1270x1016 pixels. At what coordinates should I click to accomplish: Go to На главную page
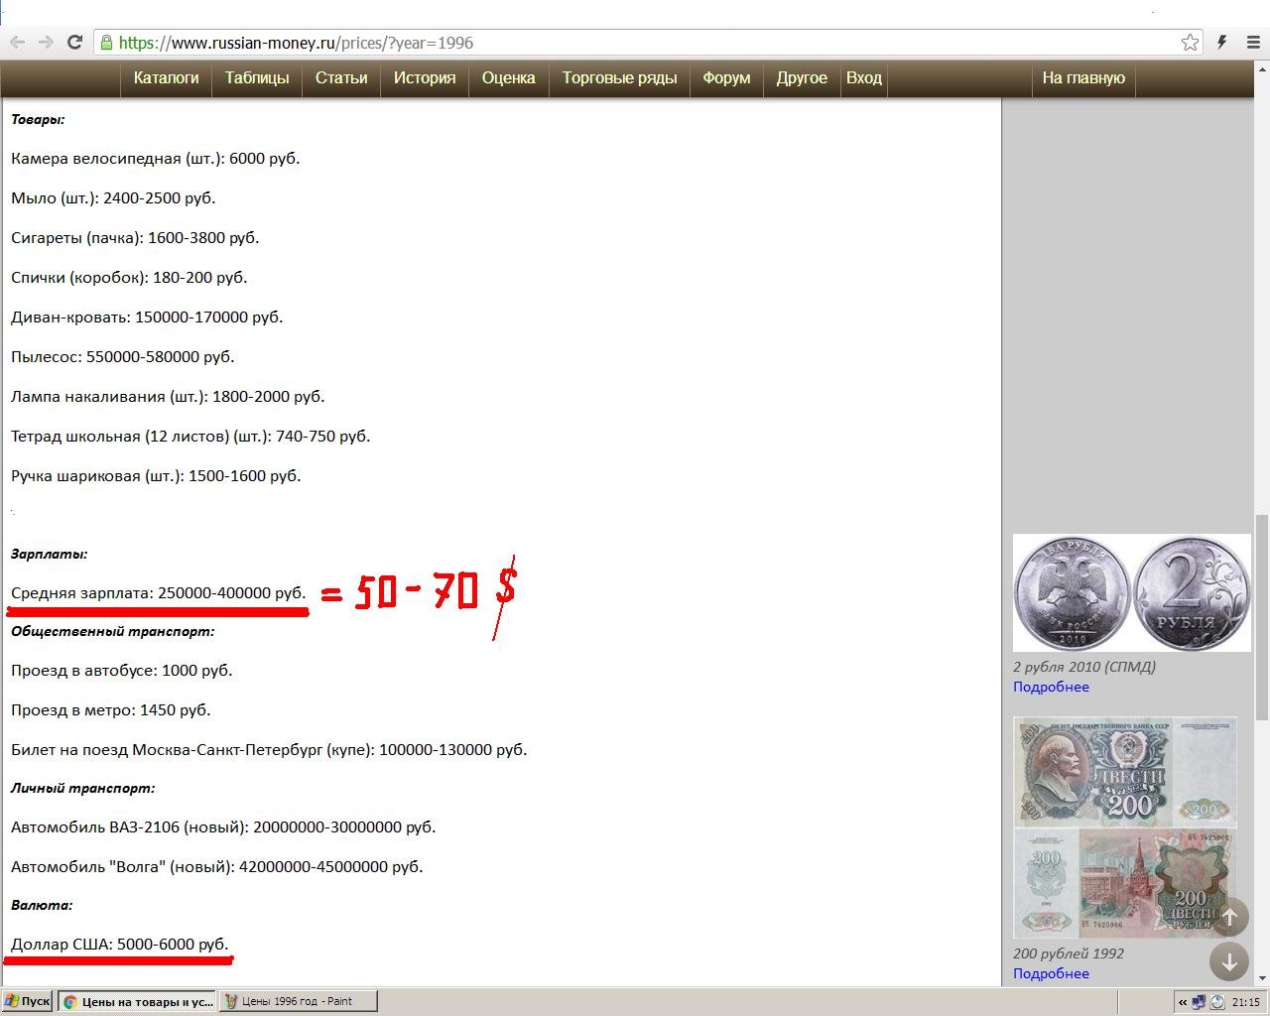pos(1083,77)
